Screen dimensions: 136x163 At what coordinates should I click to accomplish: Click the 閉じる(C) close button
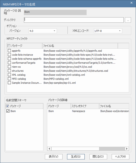(98, 157)
